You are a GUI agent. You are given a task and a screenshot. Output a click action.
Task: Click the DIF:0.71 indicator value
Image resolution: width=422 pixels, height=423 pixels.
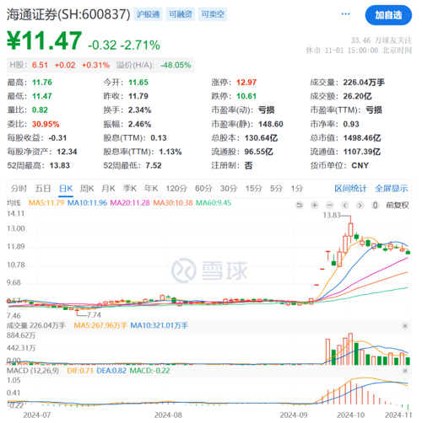tap(80, 371)
